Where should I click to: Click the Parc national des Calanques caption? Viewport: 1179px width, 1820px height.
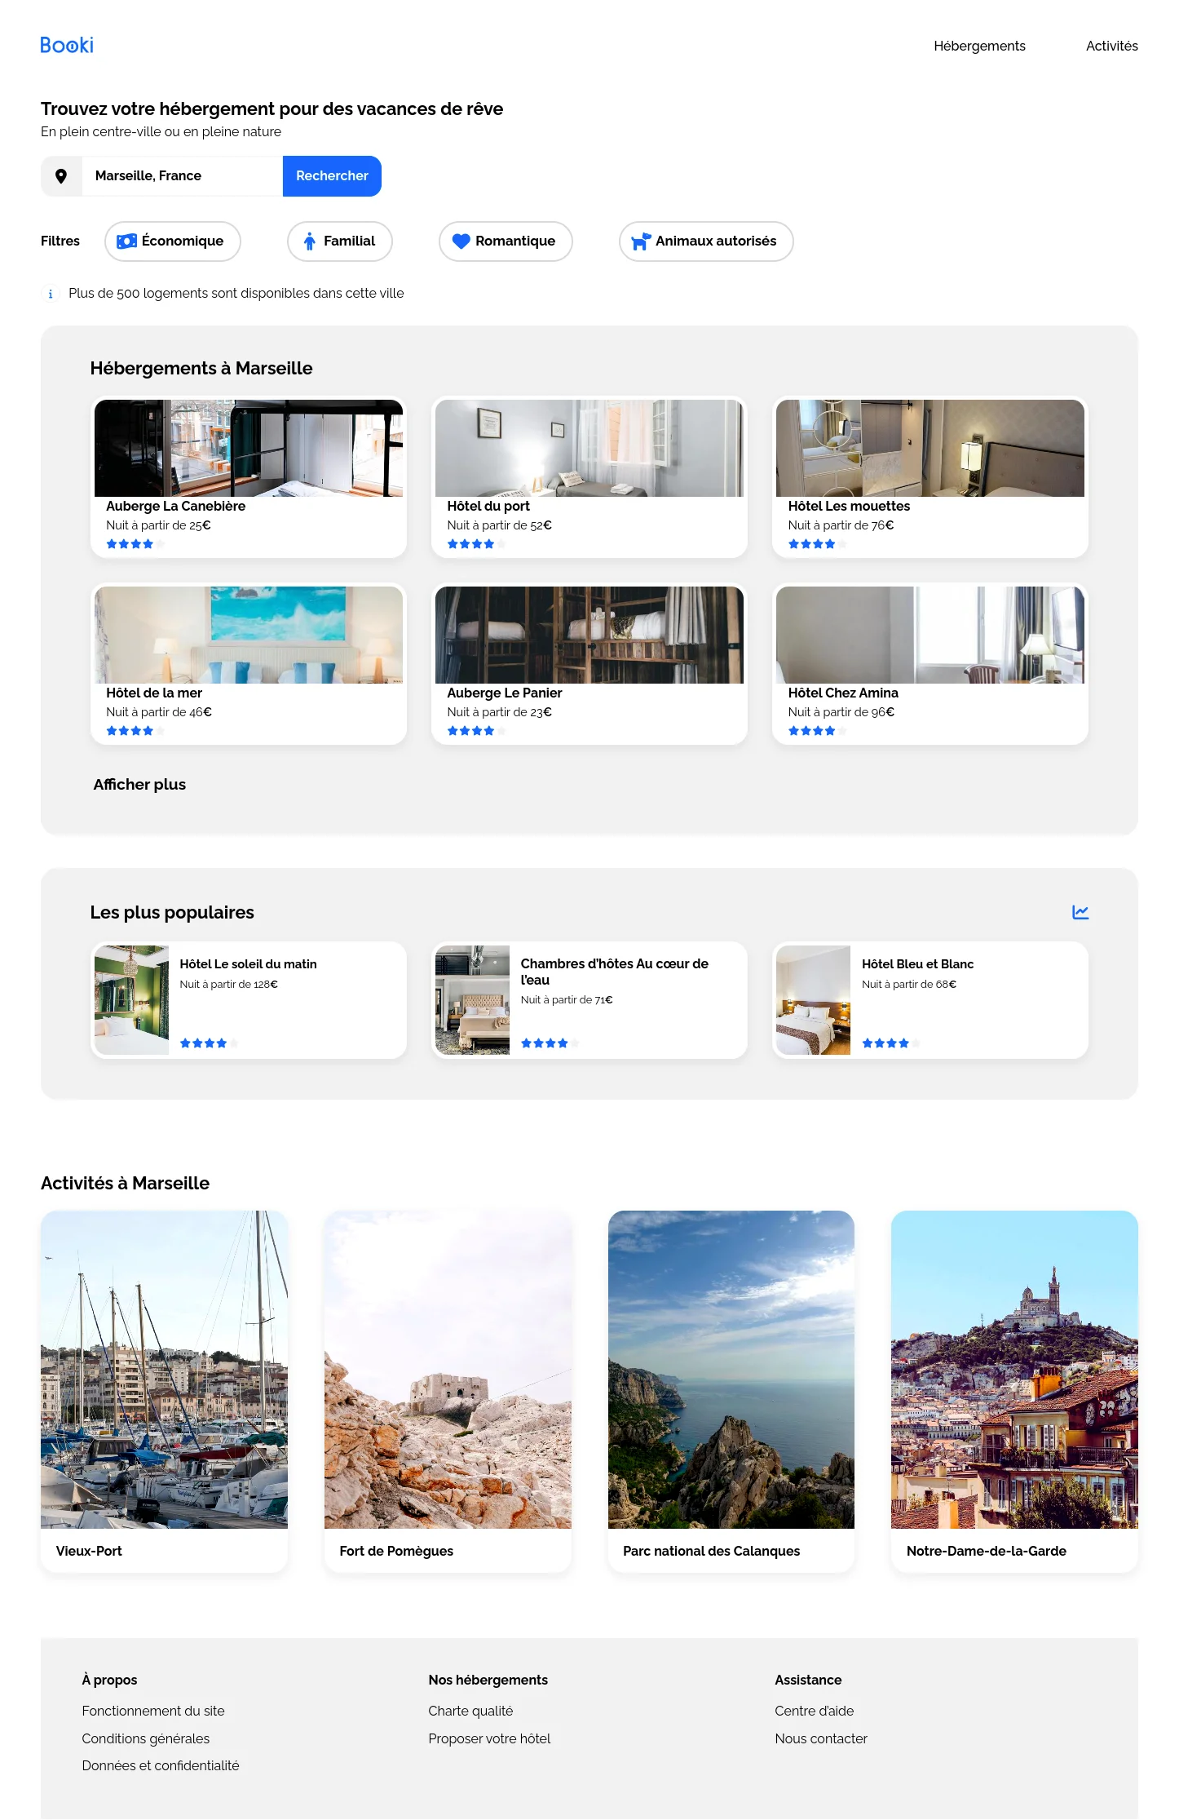pos(712,1551)
